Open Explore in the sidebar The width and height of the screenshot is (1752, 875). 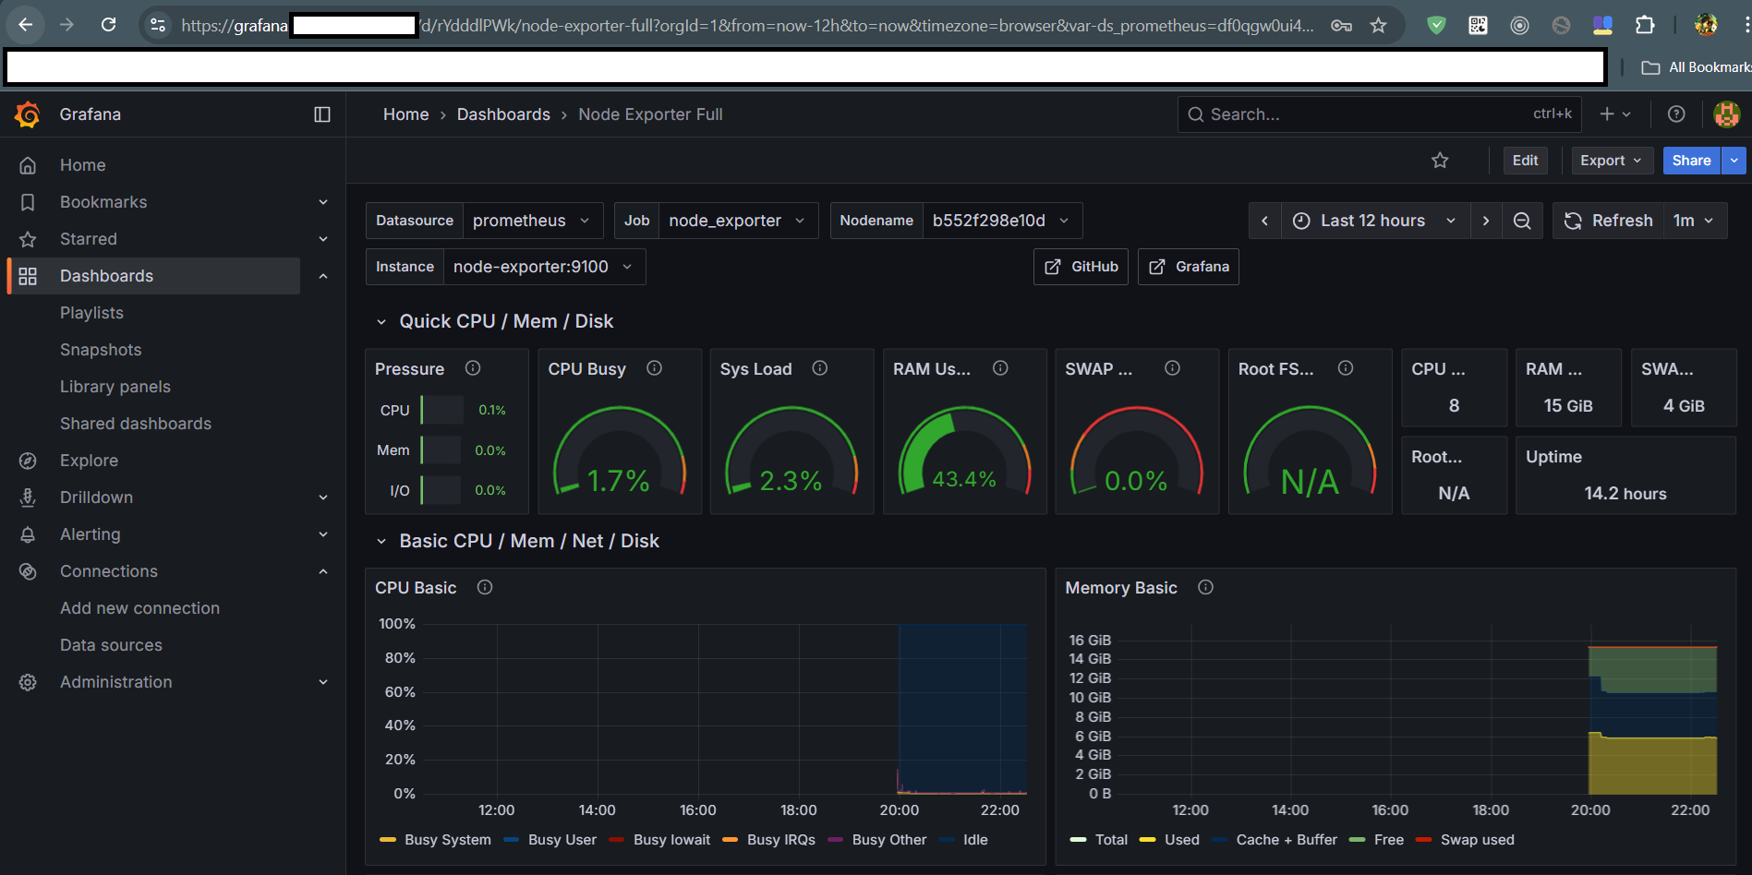[x=89, y=461]
